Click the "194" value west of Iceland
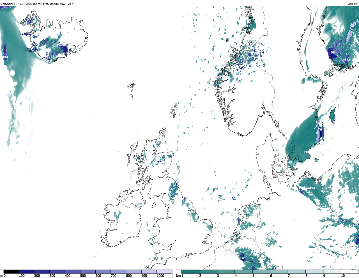359x278 pixels. coord(5,57)
